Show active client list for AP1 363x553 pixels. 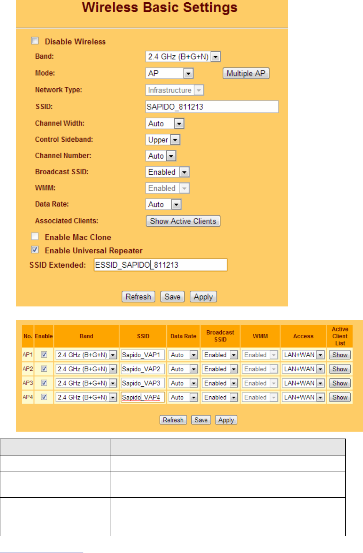340,355
